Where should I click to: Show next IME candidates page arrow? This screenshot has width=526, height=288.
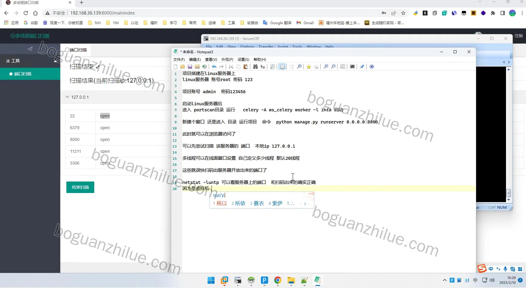[305, 204]
